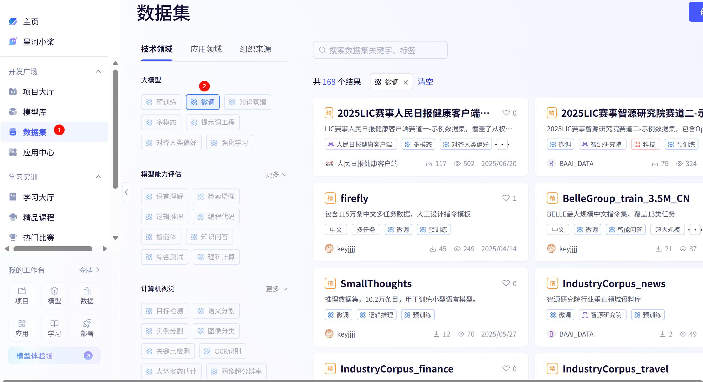Click the 项目 workbench shortcut

[x=22, y=296]
